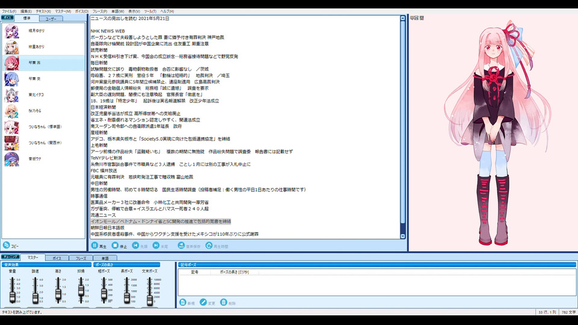Open the テキスト(X) menu
The height and width of the screenshot is (325, 578).
point(43,11)
